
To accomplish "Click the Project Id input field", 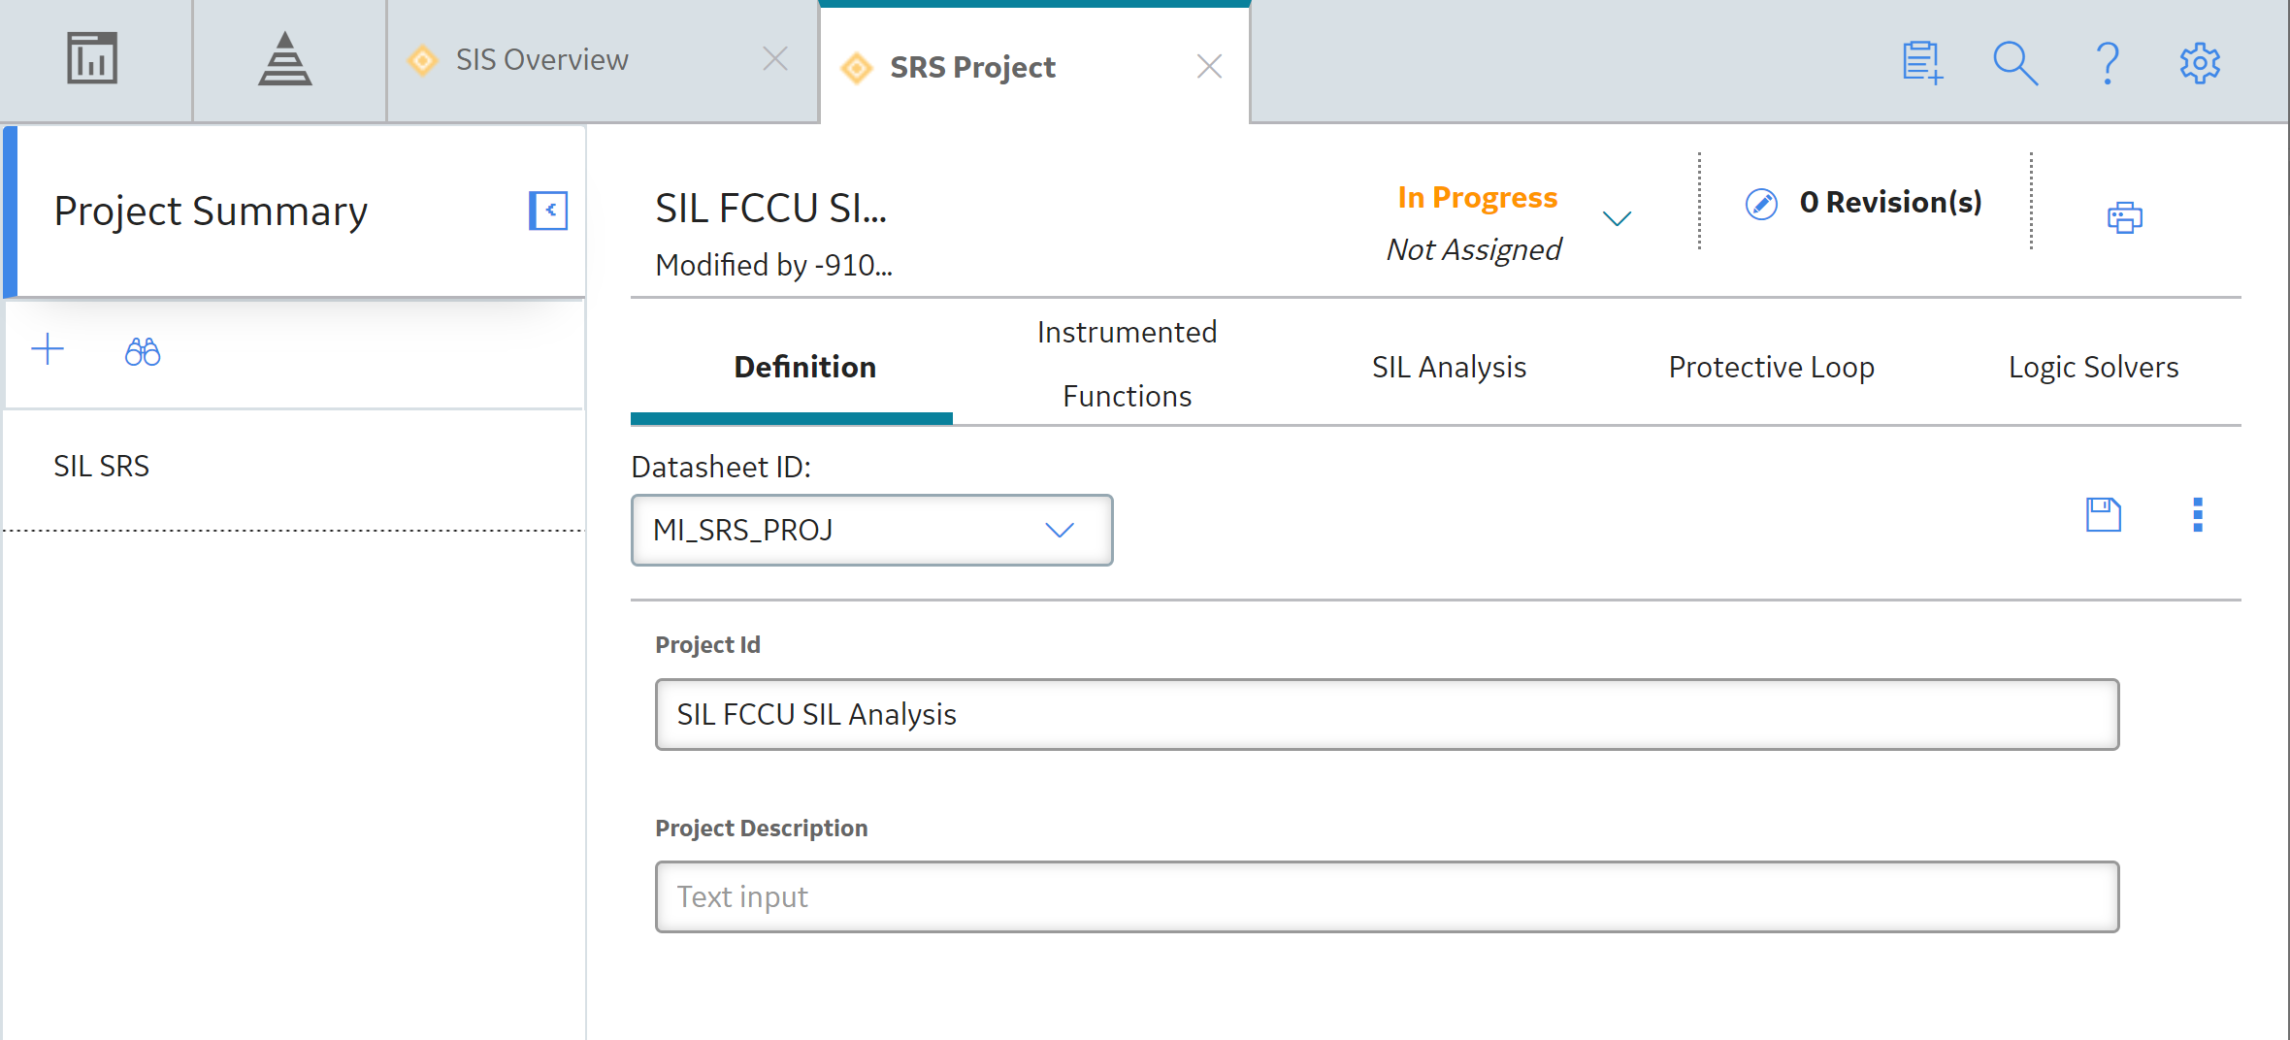I will tap(1387, 714).
